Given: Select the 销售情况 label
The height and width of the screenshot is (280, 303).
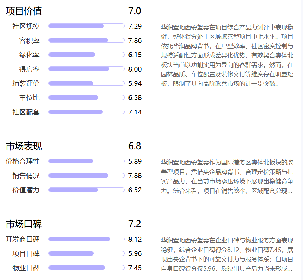Looking at the screenshot, I should pos(26,176).
